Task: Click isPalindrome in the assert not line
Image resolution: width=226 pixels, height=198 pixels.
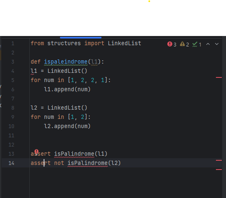Action: [88, 163]
